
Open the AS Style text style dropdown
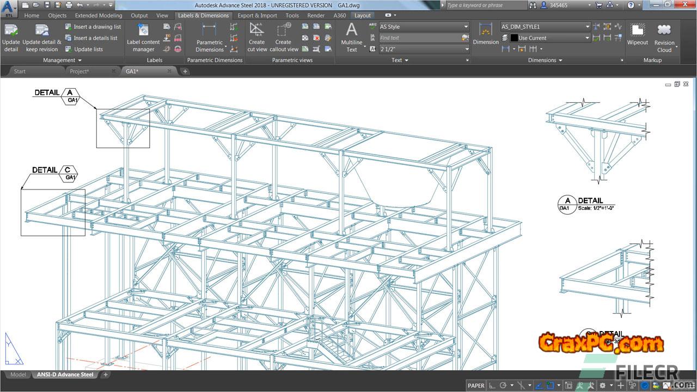[x=466, y=27]
